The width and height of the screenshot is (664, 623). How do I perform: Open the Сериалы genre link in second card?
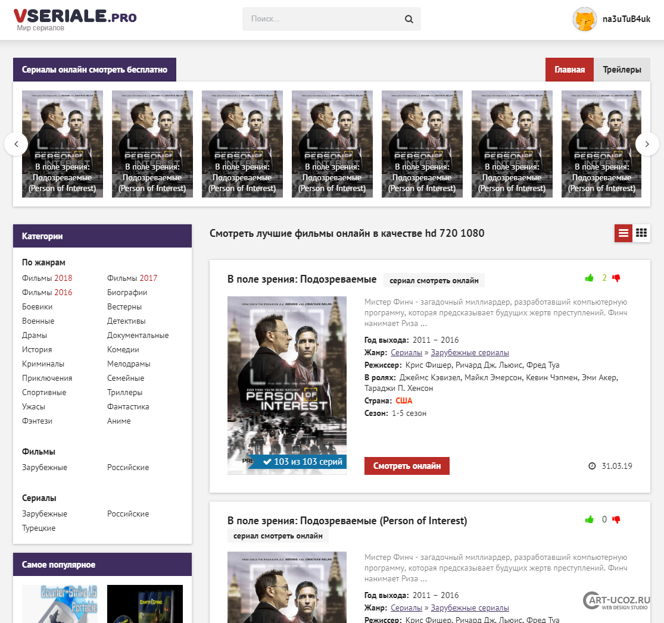[x=406, y=608]
